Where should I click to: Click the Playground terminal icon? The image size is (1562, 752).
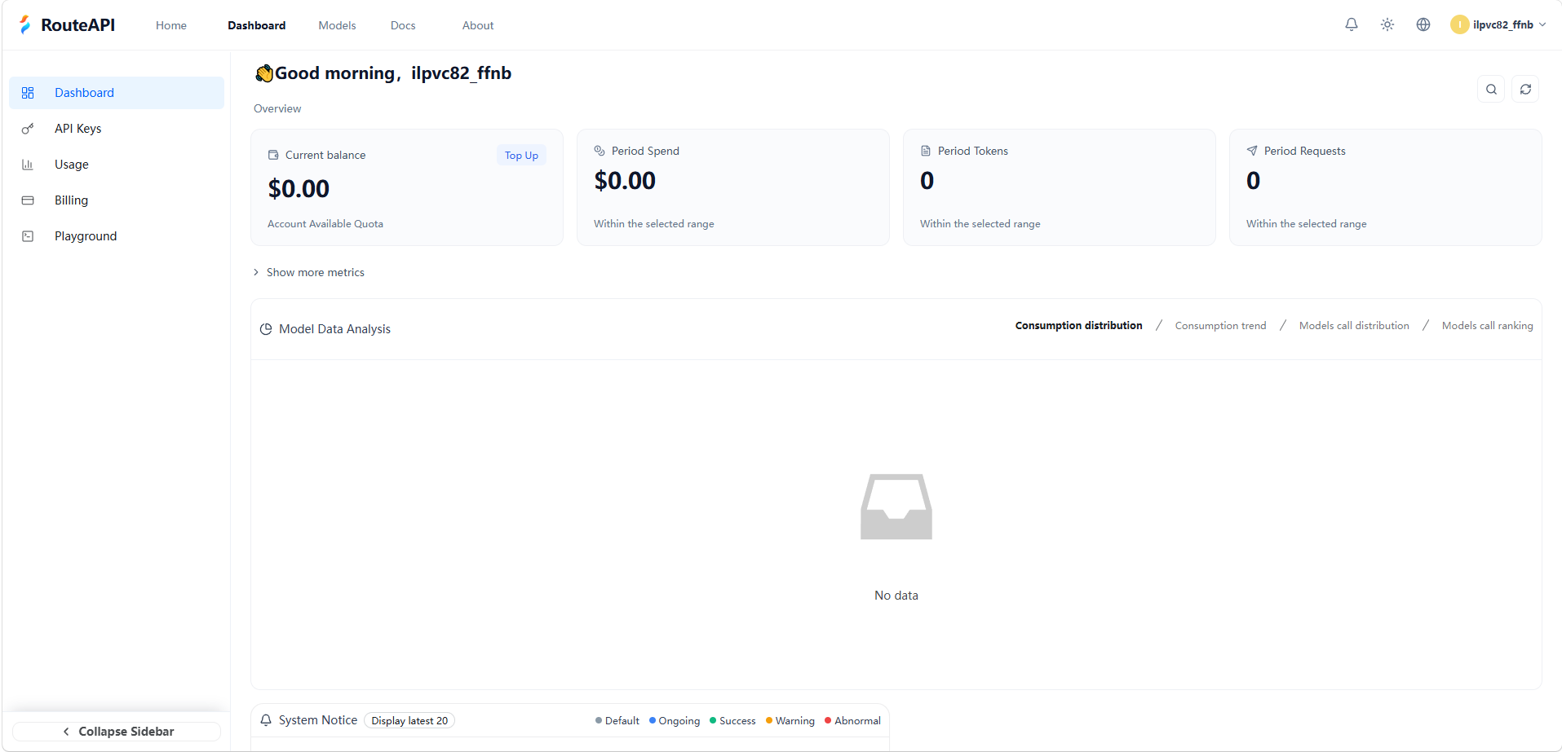click(x=28, y=236)
